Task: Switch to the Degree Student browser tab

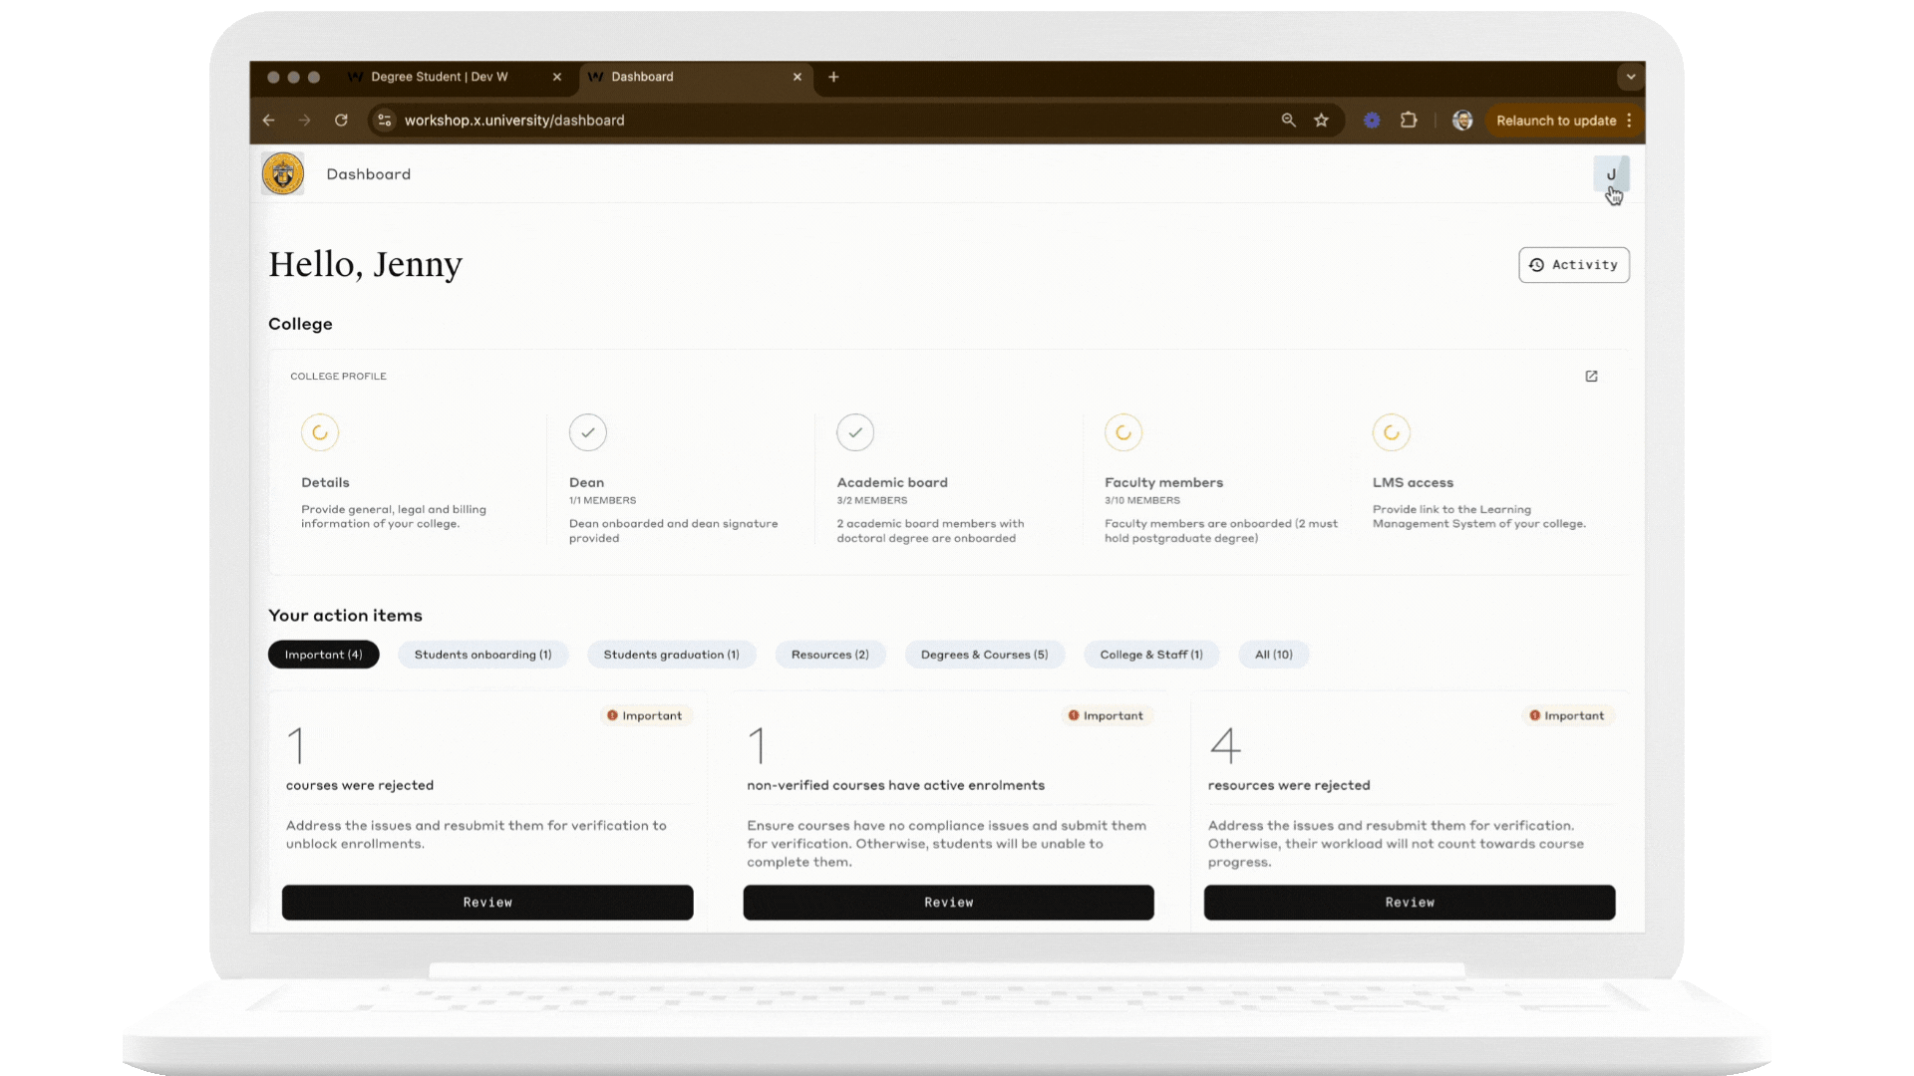Action: coord(440,77)
